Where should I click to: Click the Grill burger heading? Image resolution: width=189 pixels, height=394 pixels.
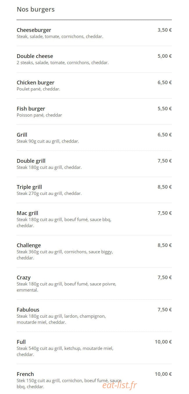pyautogui.click(x=22, y=135)
